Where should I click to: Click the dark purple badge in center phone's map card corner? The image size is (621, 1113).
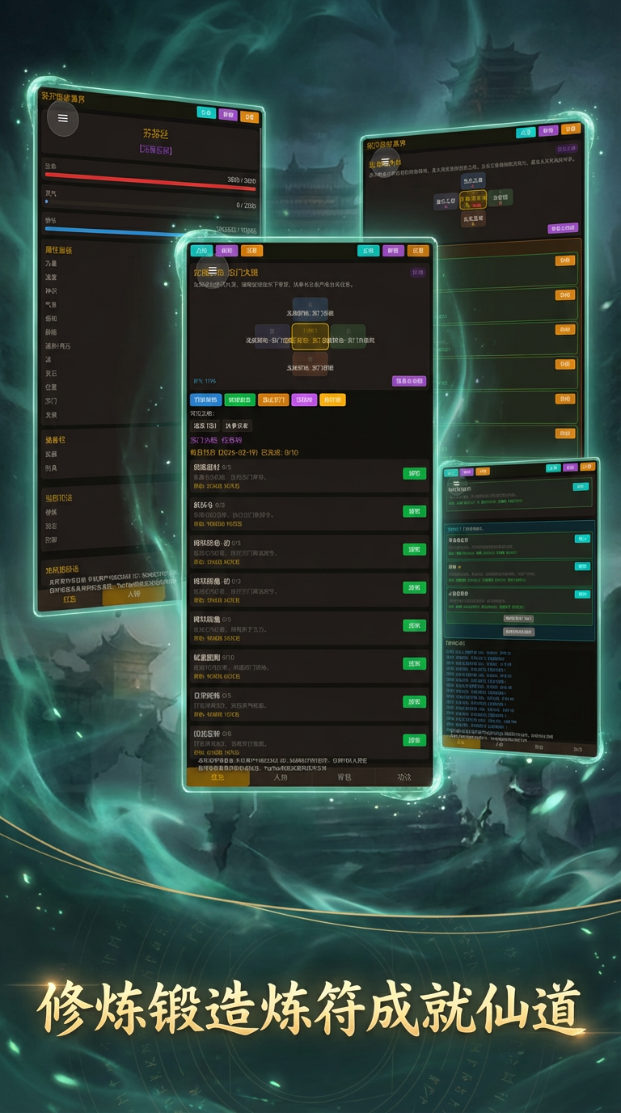[x=418, y=273]
